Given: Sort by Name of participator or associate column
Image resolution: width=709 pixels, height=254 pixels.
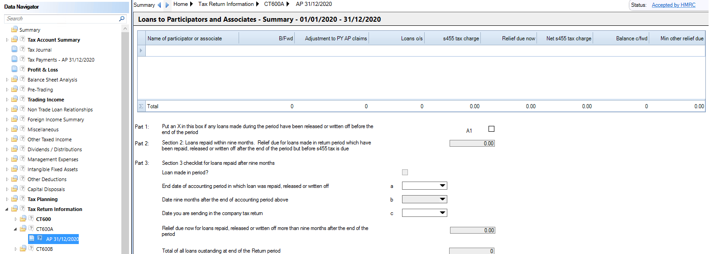Looking at the screenshot, I should pos(192,38).
